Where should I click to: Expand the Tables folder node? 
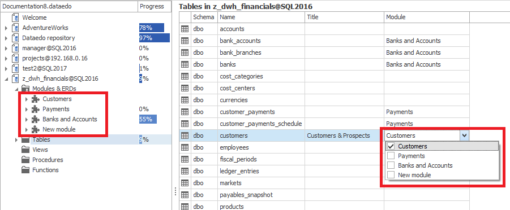click(16, 140)
